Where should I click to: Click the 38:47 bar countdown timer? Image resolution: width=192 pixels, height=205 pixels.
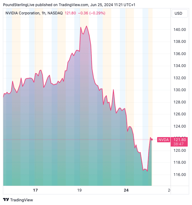point(180,143)
